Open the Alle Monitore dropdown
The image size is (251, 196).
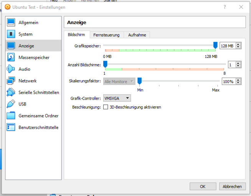pos(119,81)
